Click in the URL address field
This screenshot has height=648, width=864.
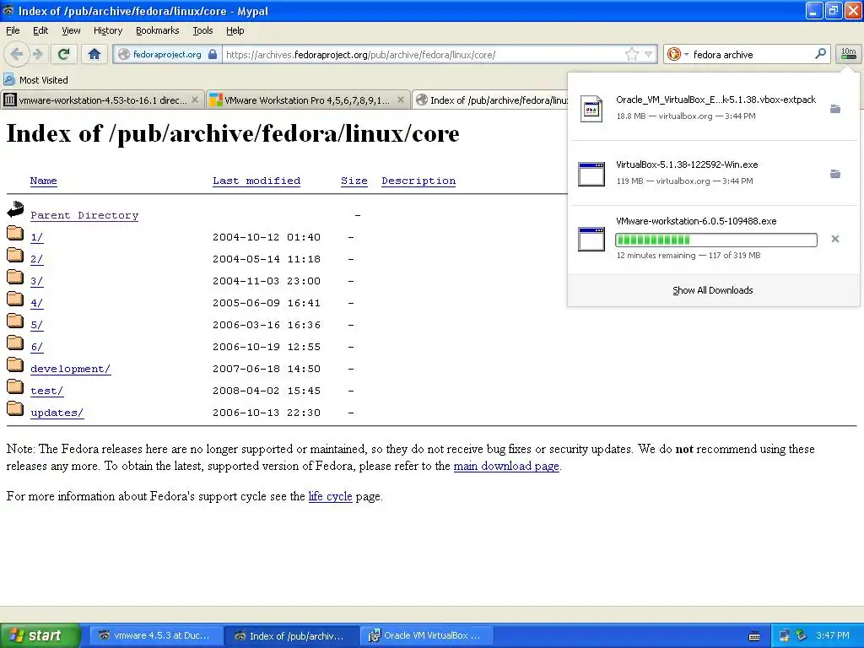[x=422, y=55]
